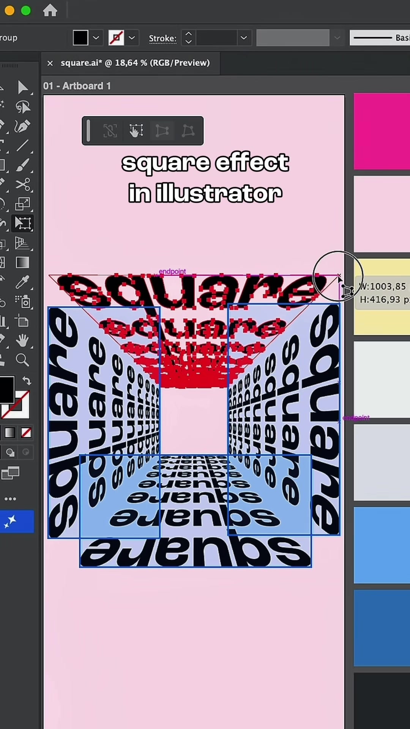Click the blue sparkle button in toolbar
Screen dimensions: 410x729
click(17, 521)
